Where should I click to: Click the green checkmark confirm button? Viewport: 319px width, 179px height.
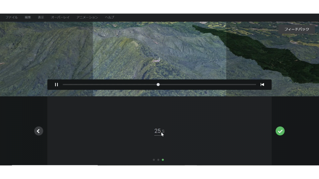tap(280, 131)
